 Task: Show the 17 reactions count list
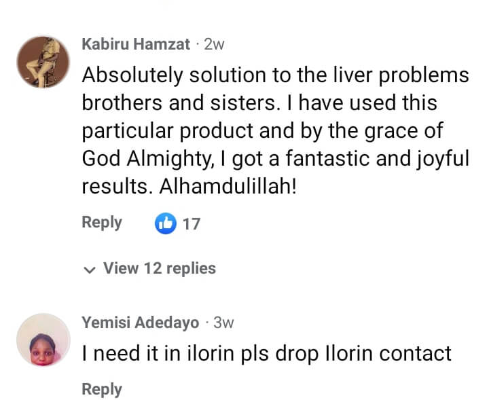(x=192, y=223)
